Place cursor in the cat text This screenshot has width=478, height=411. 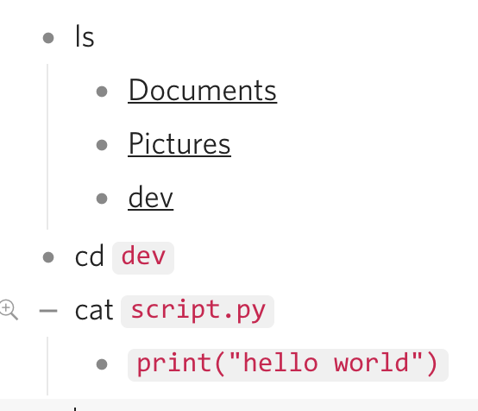coord(94,311)
